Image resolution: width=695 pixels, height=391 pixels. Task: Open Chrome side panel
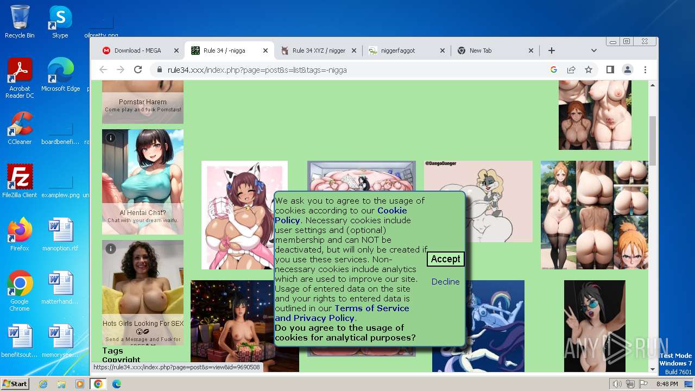coord(610,70)
